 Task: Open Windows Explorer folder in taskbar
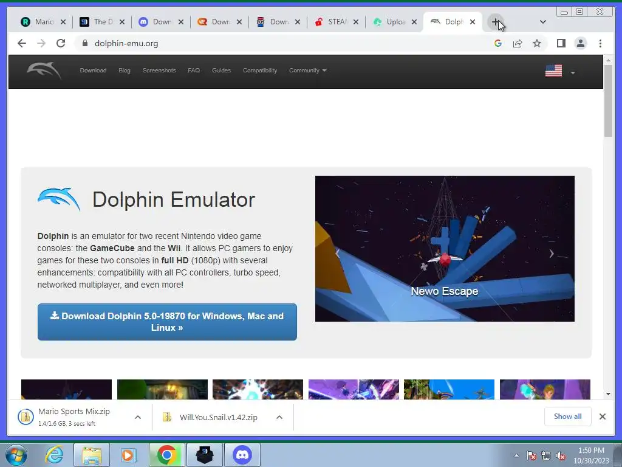point(92,455)
